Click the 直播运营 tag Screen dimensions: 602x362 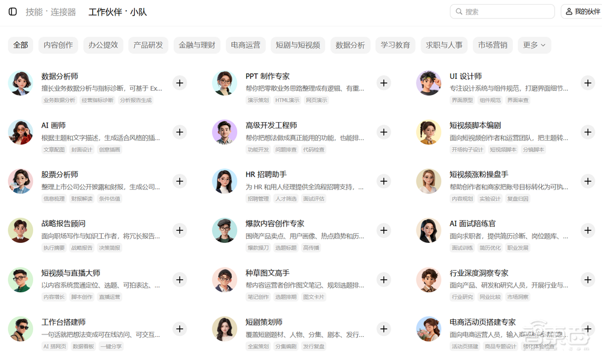(110, 297)
